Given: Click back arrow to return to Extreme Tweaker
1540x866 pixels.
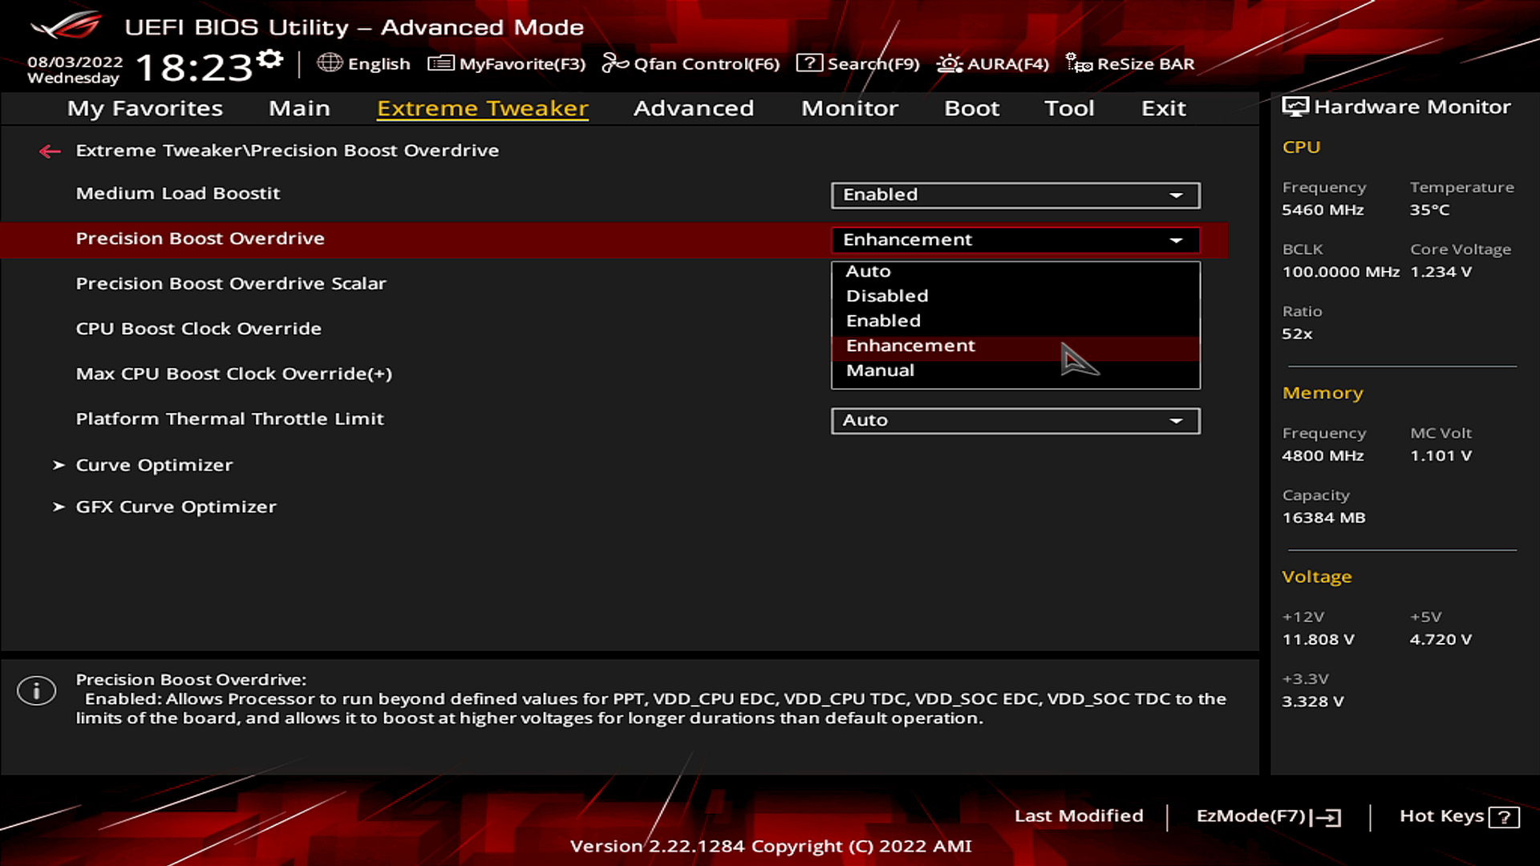Looking at the screenshot, I should (x=49, y=150).
